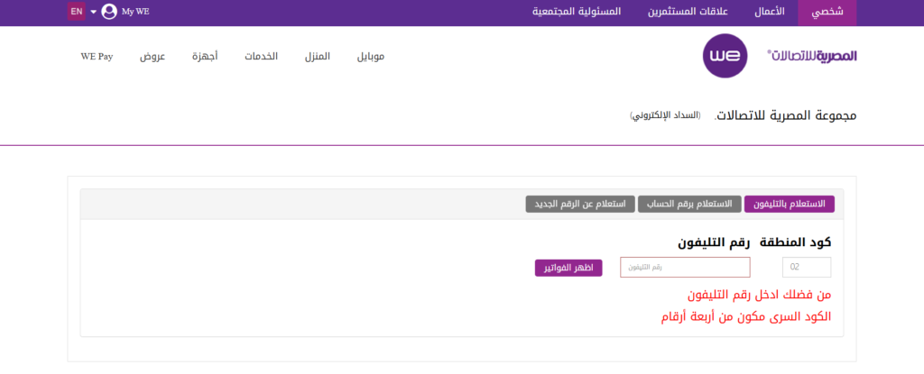This screenshot has width=924, height=374.
Task: Select the الاستعلام بالتليفون tab
Action: (x=790, y=205)
